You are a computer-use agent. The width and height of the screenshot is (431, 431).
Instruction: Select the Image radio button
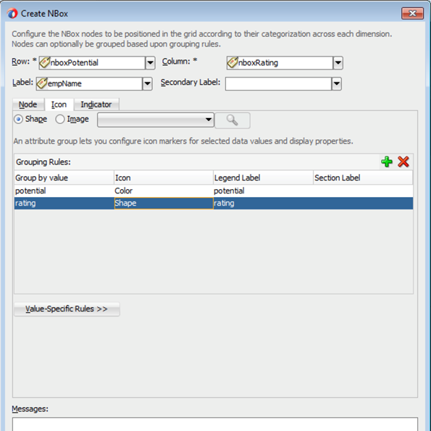60,120
